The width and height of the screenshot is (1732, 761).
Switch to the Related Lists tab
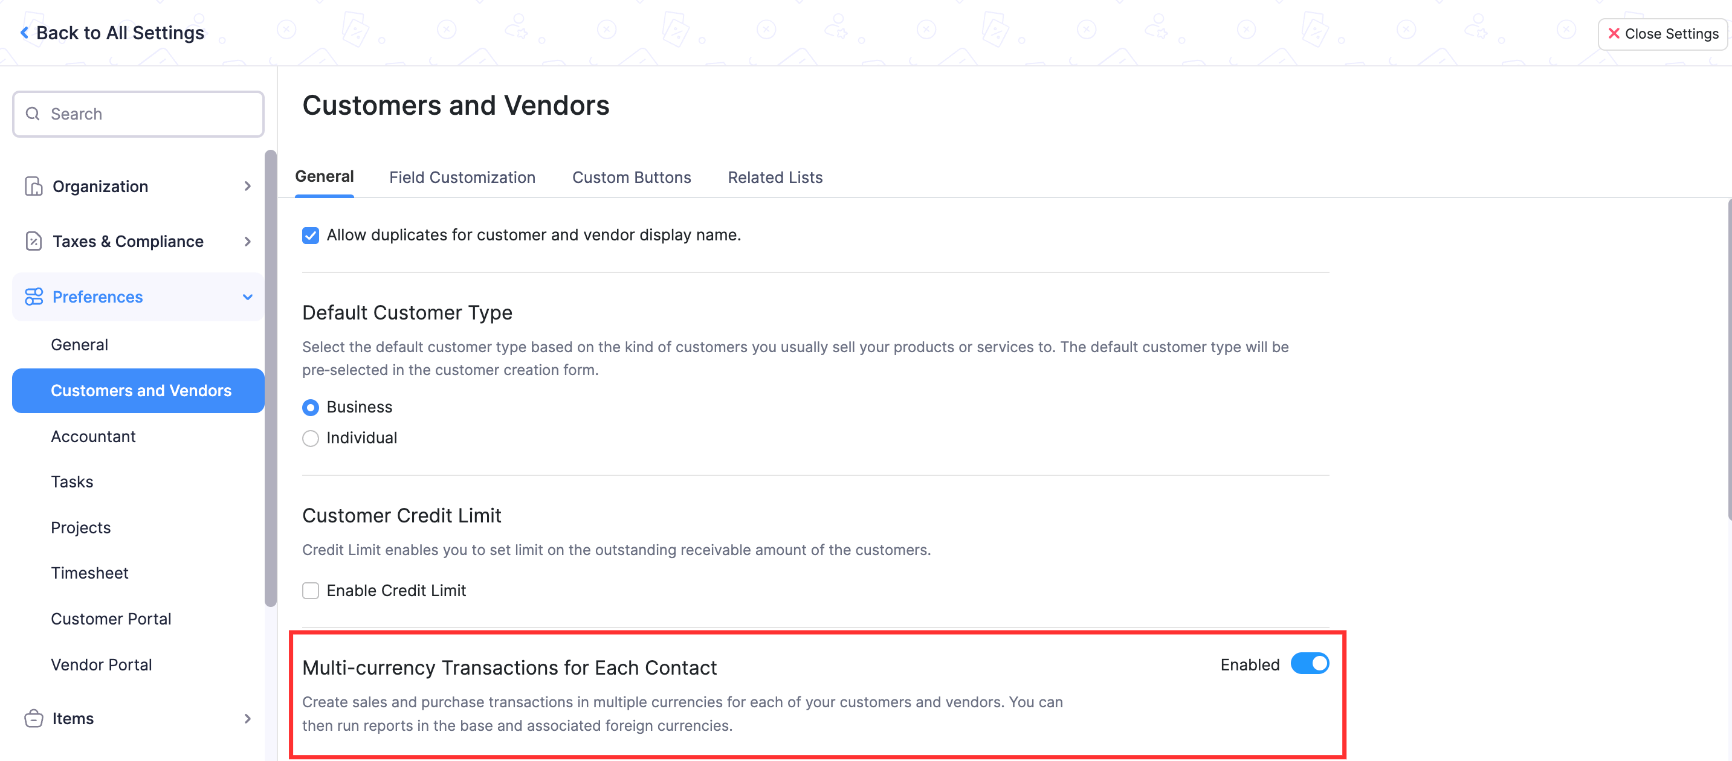pyautogui.click(x=774, y=177)
